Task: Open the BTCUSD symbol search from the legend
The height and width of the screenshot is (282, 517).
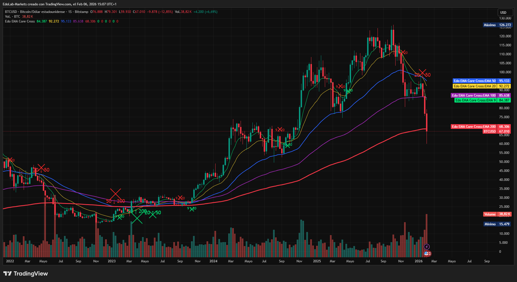Action: click(11, 12)
